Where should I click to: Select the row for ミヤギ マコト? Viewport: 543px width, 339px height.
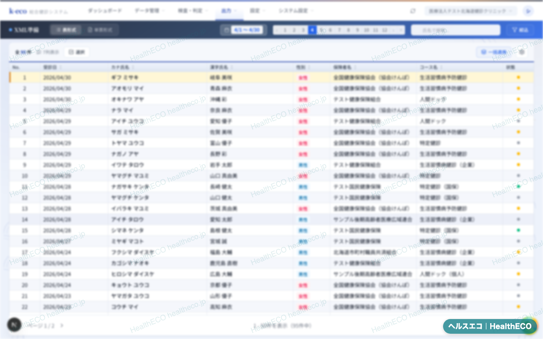[271, 241]
